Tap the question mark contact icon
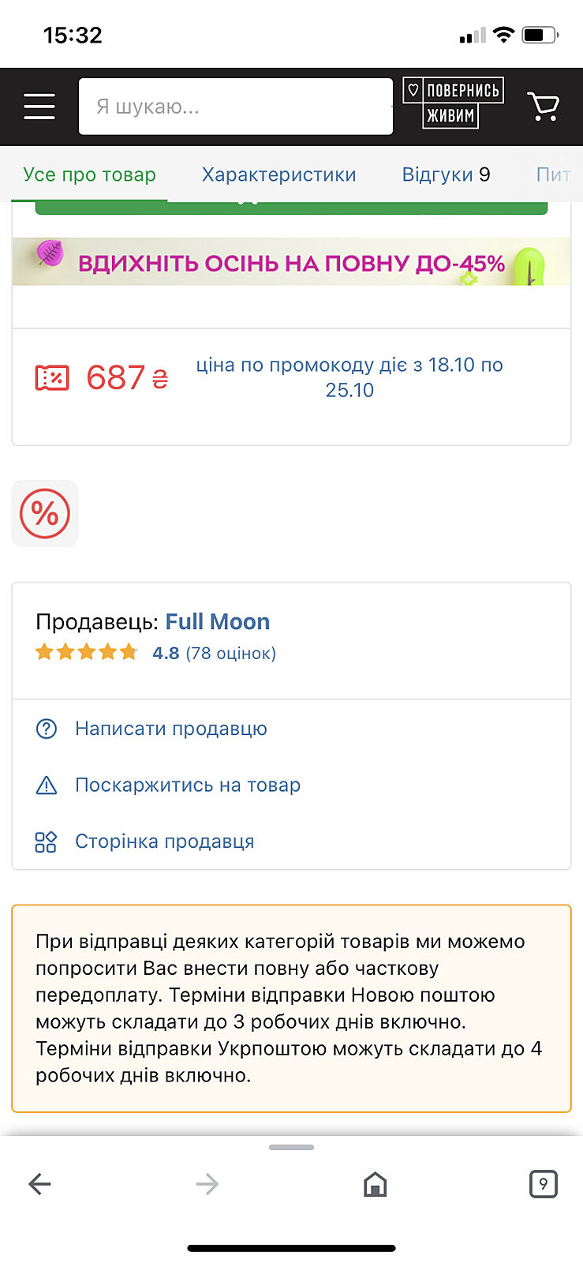Screen dimensions: 583x1263 (47, 729)
